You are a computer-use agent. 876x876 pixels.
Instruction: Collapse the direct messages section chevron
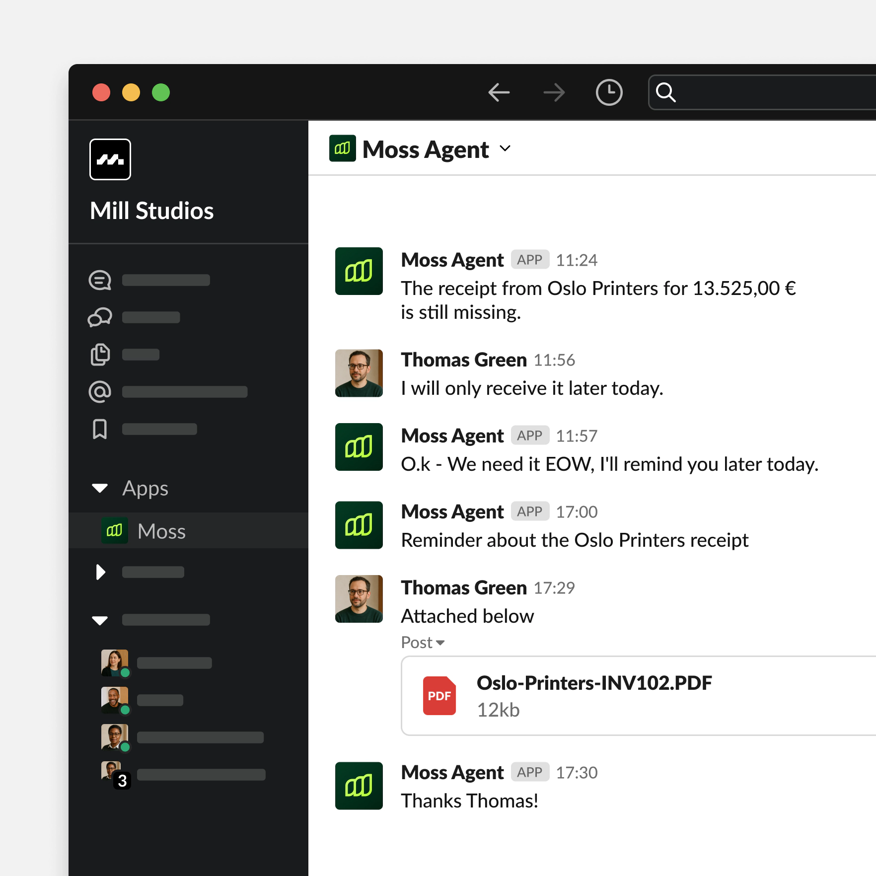pyautogui.click(x=100, y=620)
